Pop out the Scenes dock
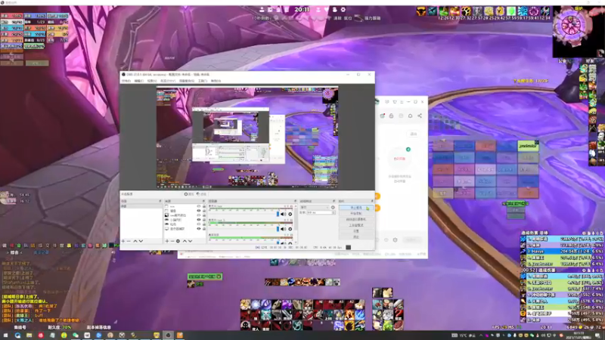Viewport: 605px width, 340px height. point(160,201)
